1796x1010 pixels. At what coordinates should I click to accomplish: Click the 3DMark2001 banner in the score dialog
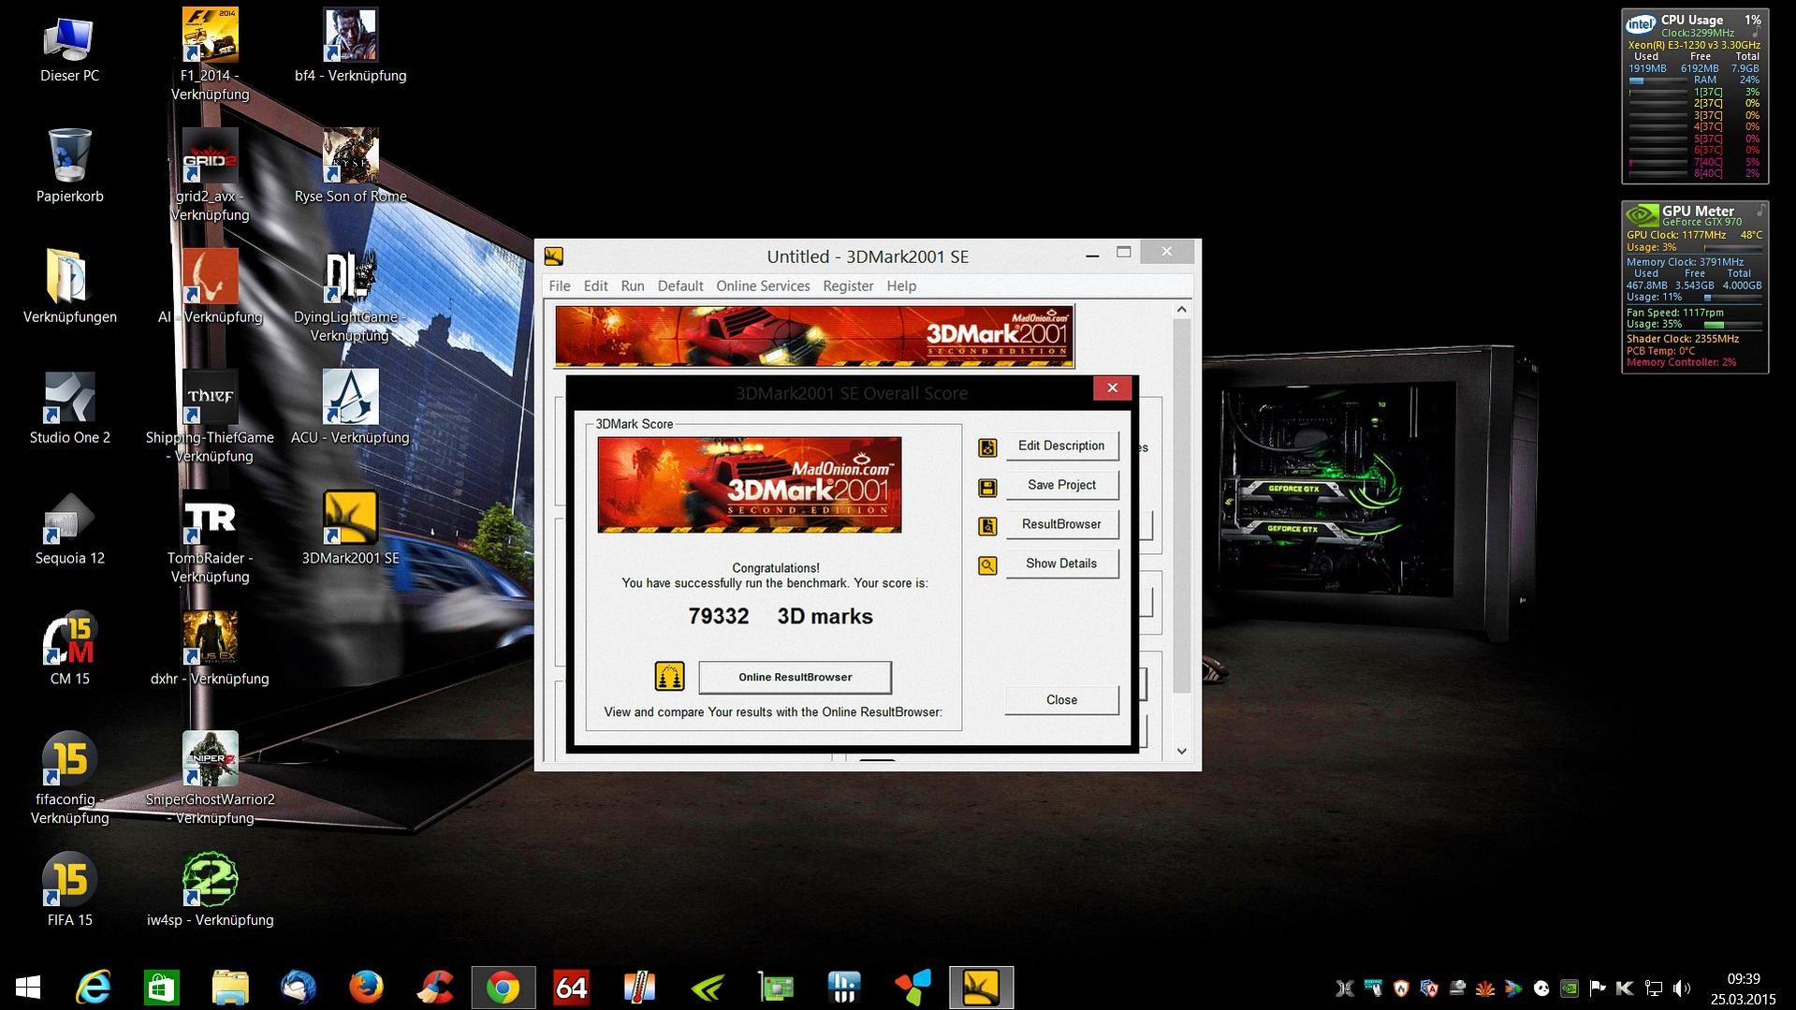click(750, 485)
